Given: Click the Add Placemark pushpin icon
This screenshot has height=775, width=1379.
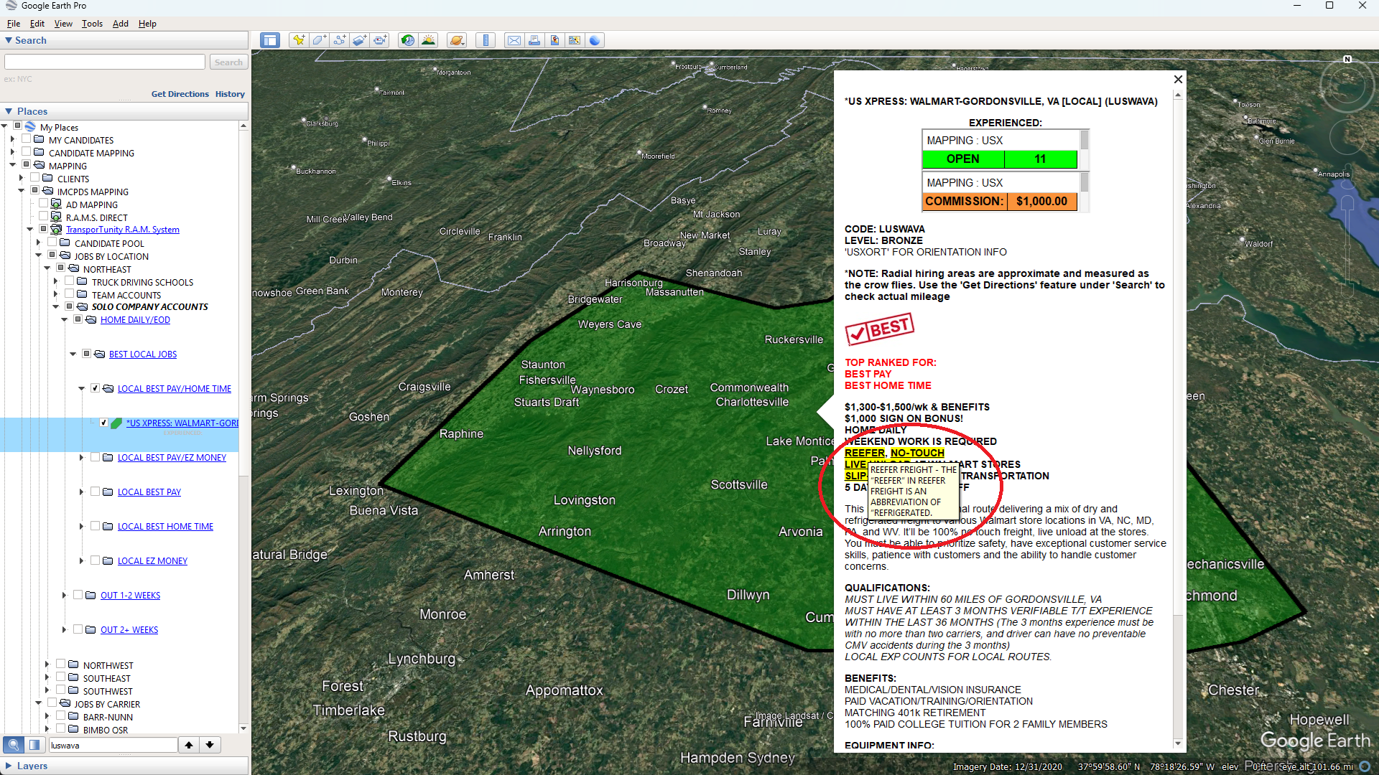Looking at the screenshot, I should (298, 40).
